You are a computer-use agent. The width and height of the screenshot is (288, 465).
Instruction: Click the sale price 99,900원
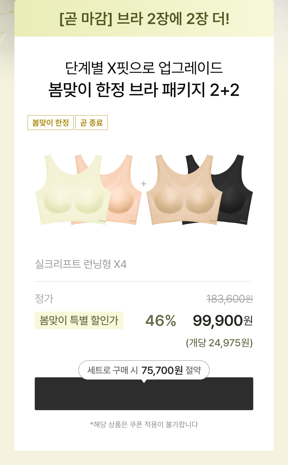pyautogui.click(x=223, y=321)
